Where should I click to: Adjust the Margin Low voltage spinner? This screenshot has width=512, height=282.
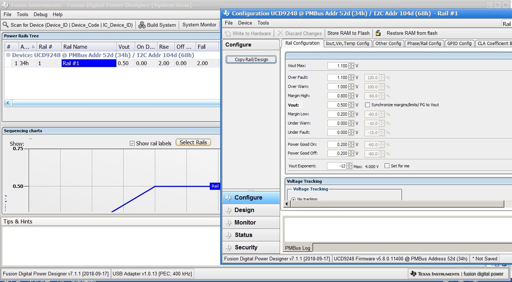click(x=351, y=114)
